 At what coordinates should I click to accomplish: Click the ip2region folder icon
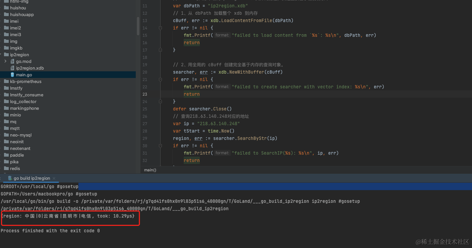6,55
